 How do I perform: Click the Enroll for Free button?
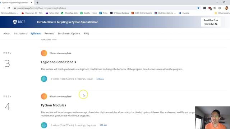211,22
